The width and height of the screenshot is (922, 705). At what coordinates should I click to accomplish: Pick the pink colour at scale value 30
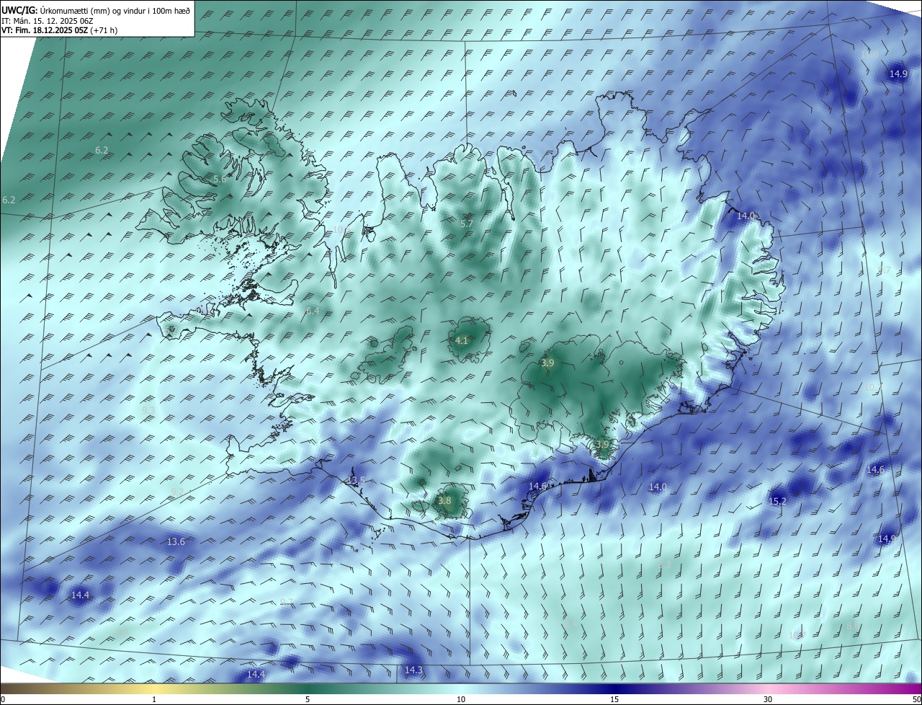point(768,688)
